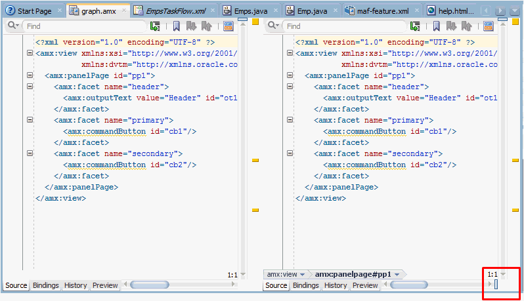Collapse amx:view element in left pane
524x301 pixels.
coord(30,53)
